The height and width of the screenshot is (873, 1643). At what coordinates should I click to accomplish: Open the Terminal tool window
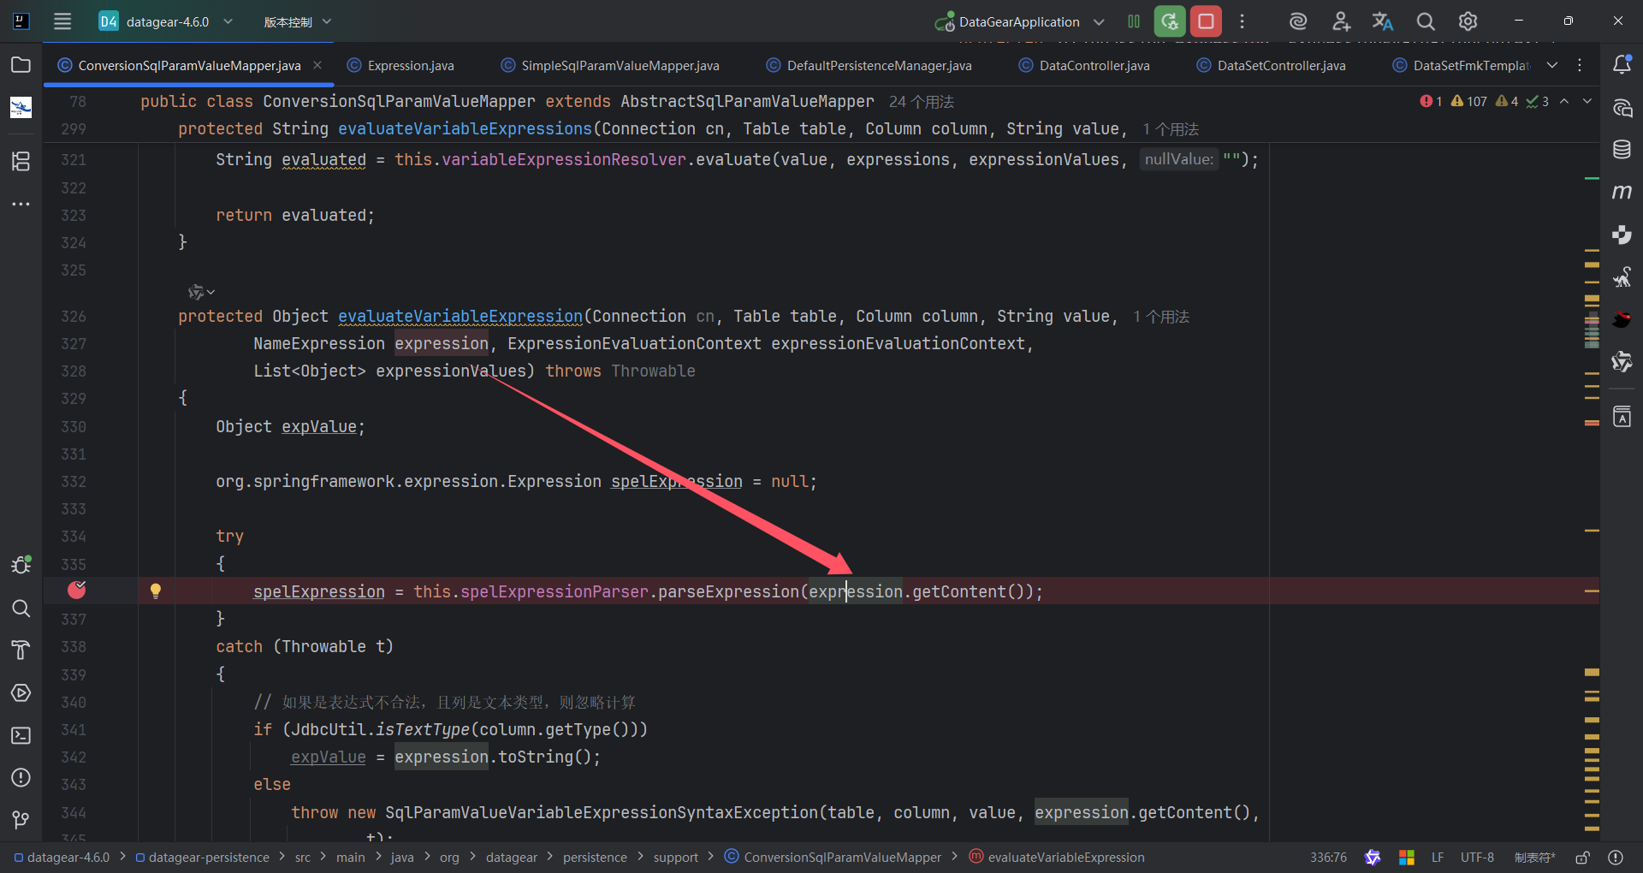21,735
